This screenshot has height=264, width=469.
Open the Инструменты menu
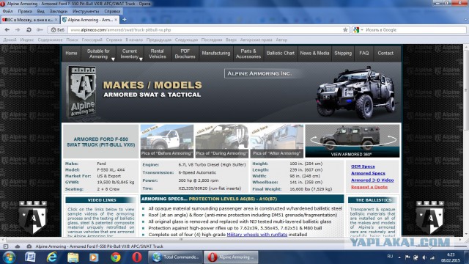pyautogui.click(x=86, y=12)
